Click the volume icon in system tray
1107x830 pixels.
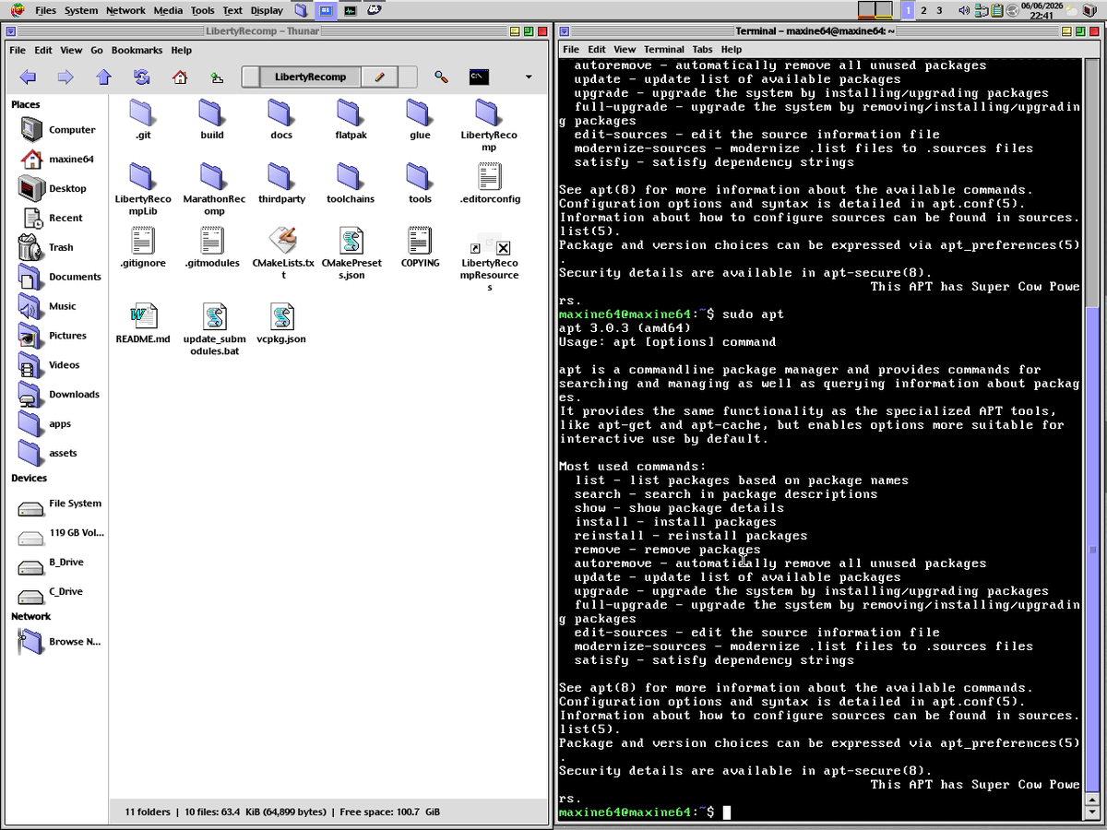pos(964,10)
